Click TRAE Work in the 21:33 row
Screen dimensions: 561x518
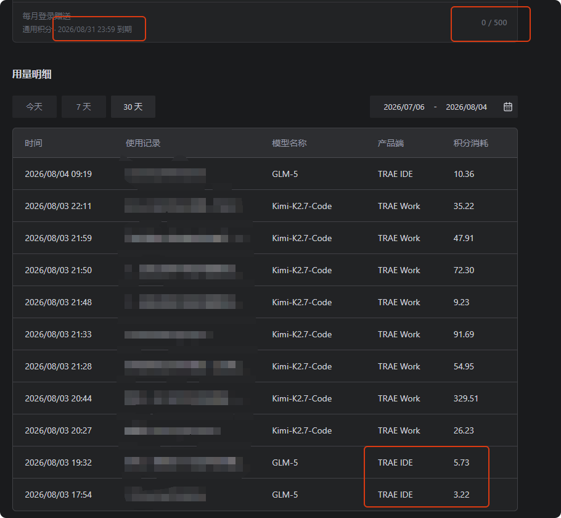[399, 334]
